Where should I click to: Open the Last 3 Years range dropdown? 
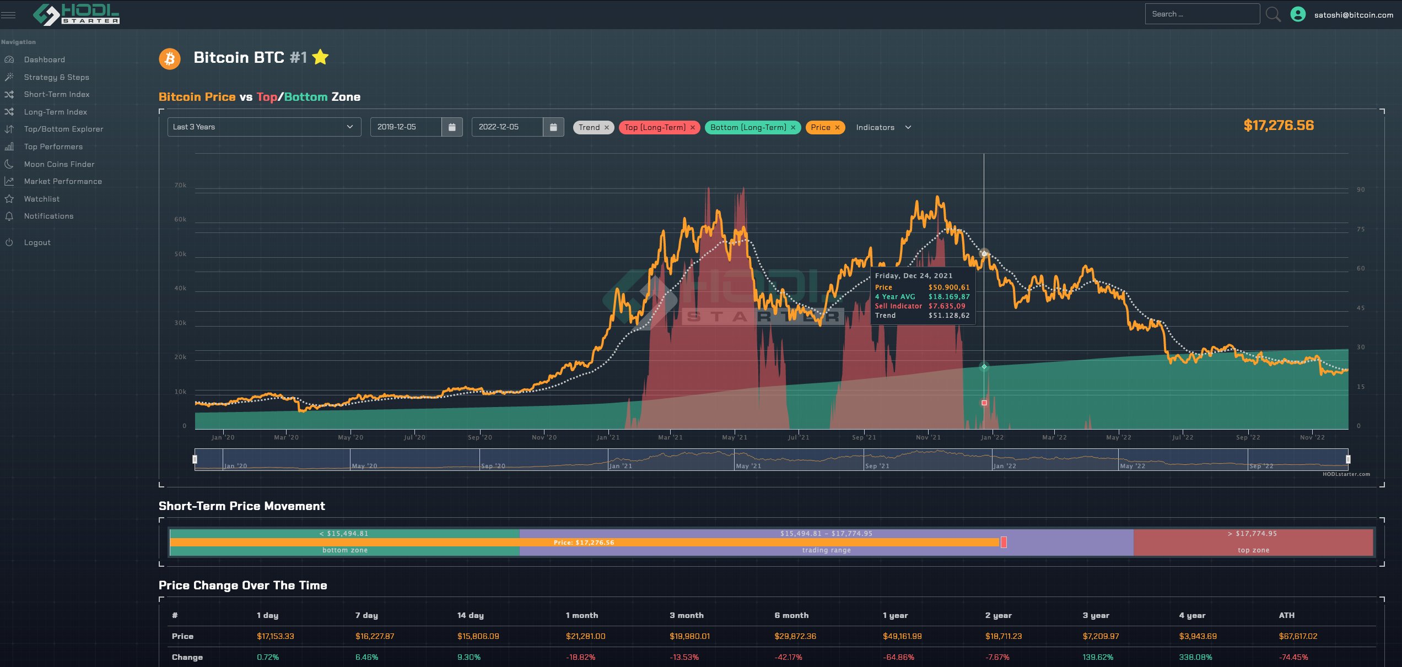coord(264,127)
